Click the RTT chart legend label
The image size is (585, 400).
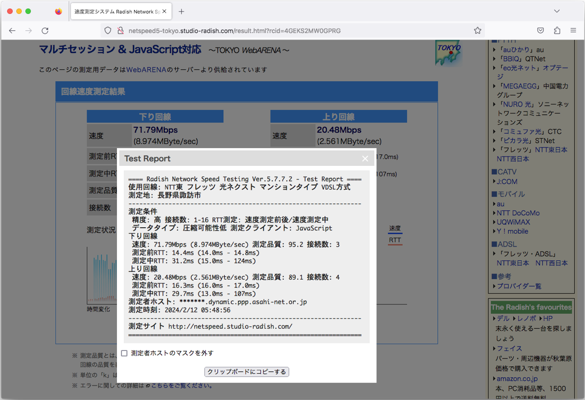coord(395,240)
